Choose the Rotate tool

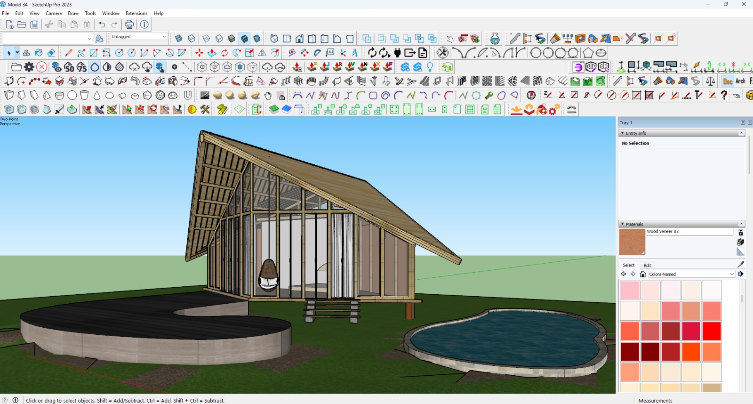pyautogui.click(x=224, y=53)
